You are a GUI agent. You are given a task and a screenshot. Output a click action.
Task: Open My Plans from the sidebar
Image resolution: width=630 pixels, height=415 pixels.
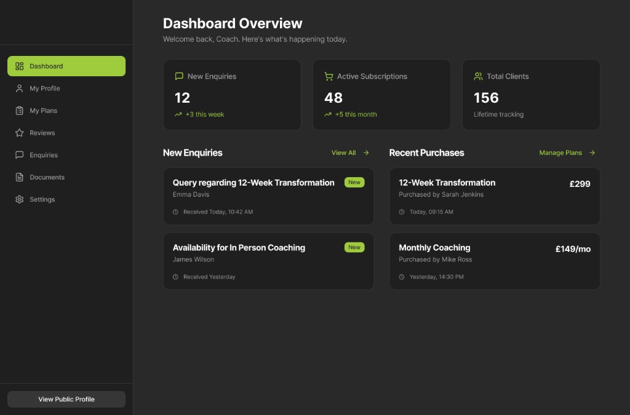tap(66, 111)
